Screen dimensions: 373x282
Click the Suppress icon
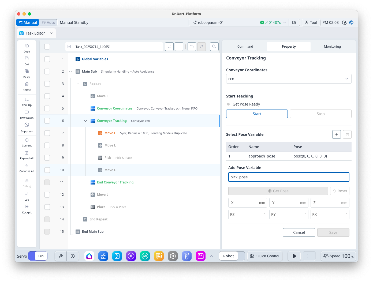pyautogui.click(x=27, y=125)
